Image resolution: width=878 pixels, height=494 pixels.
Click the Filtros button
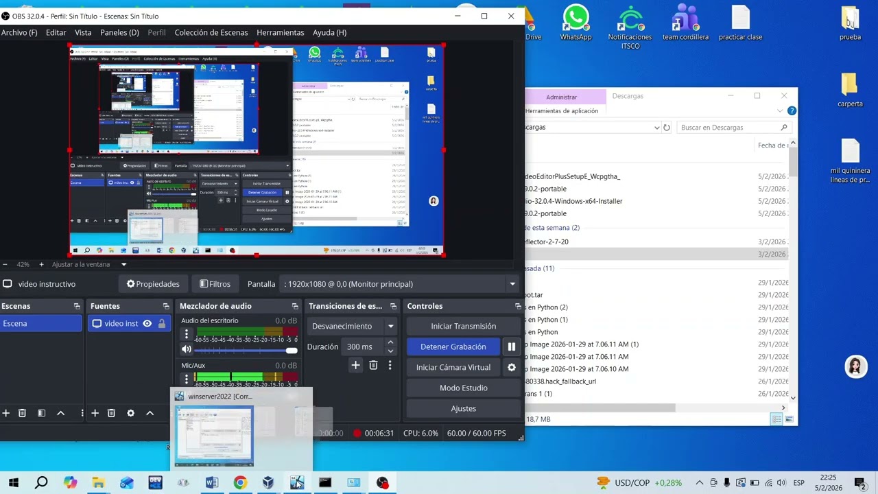(x=215, y=284)
